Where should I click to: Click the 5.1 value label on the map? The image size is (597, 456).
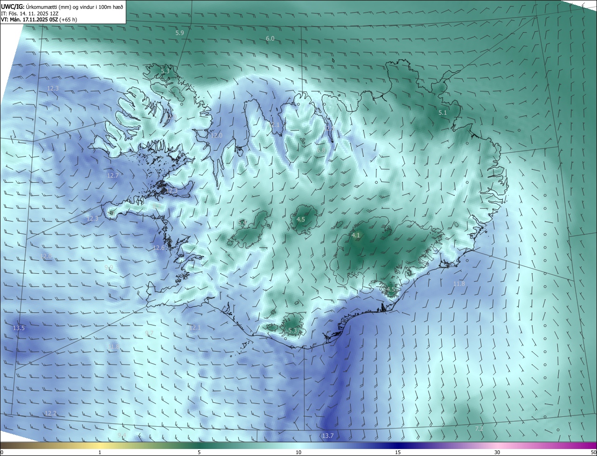[x=443, y=113]
